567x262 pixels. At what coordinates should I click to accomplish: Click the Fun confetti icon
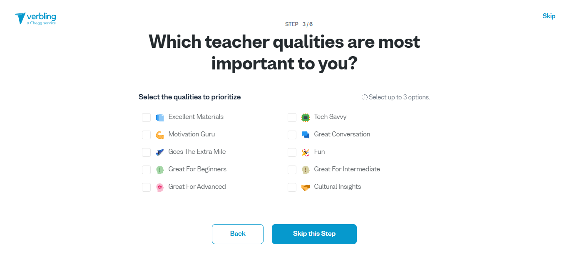305,152
